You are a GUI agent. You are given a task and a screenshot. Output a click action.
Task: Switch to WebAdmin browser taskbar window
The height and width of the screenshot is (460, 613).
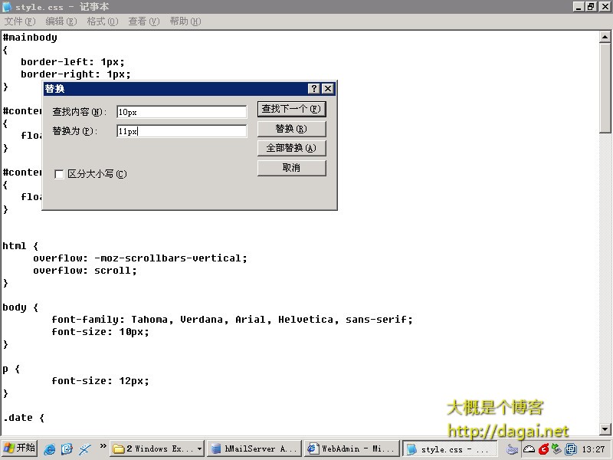click(x=352, y=449)
